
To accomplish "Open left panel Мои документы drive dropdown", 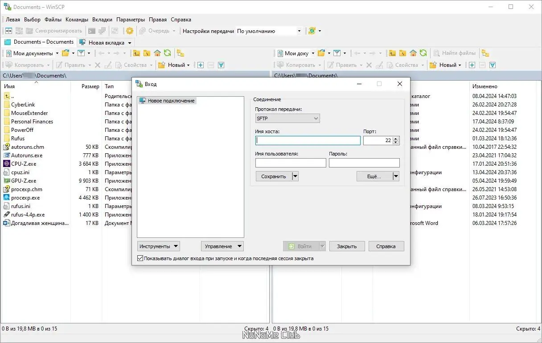I will tap(57, 53).
